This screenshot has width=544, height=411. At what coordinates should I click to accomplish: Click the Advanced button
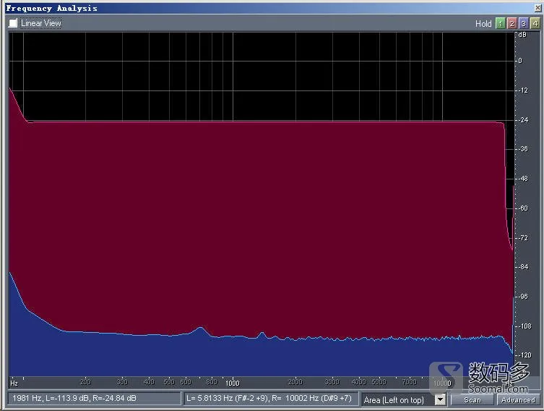[x=518, y=400]
